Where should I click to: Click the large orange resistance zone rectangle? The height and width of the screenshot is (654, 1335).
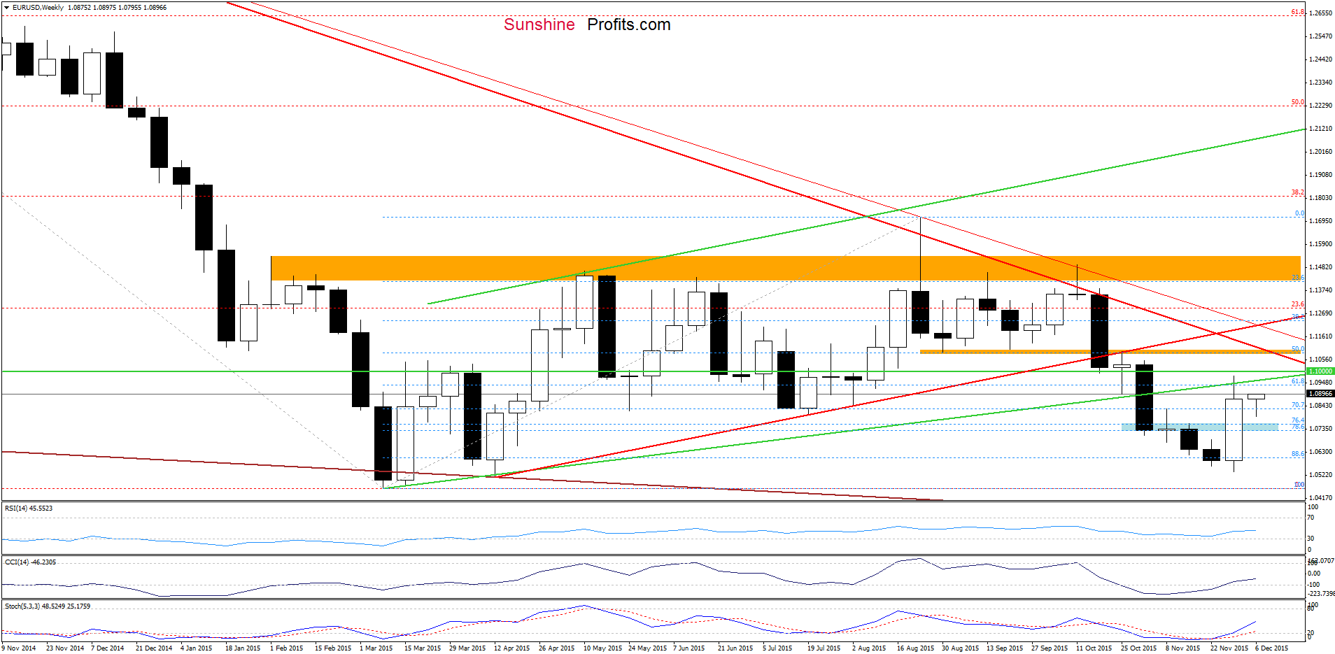click(x=785, y=269)
